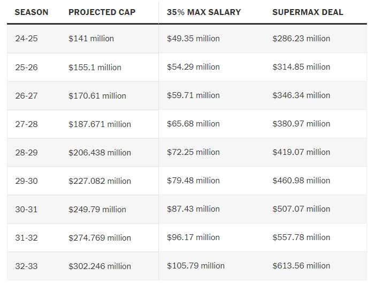Select the $227.082 million projected cap

coord(100,181)
